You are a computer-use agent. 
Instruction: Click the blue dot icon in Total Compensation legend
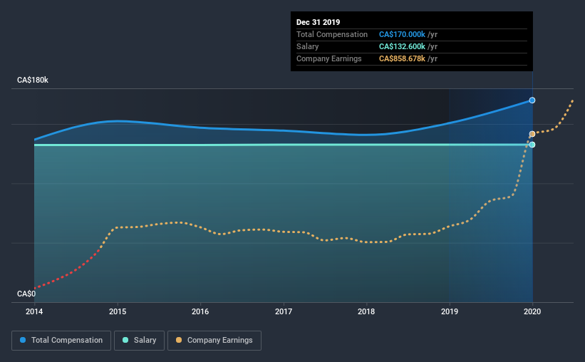(23, 340)
